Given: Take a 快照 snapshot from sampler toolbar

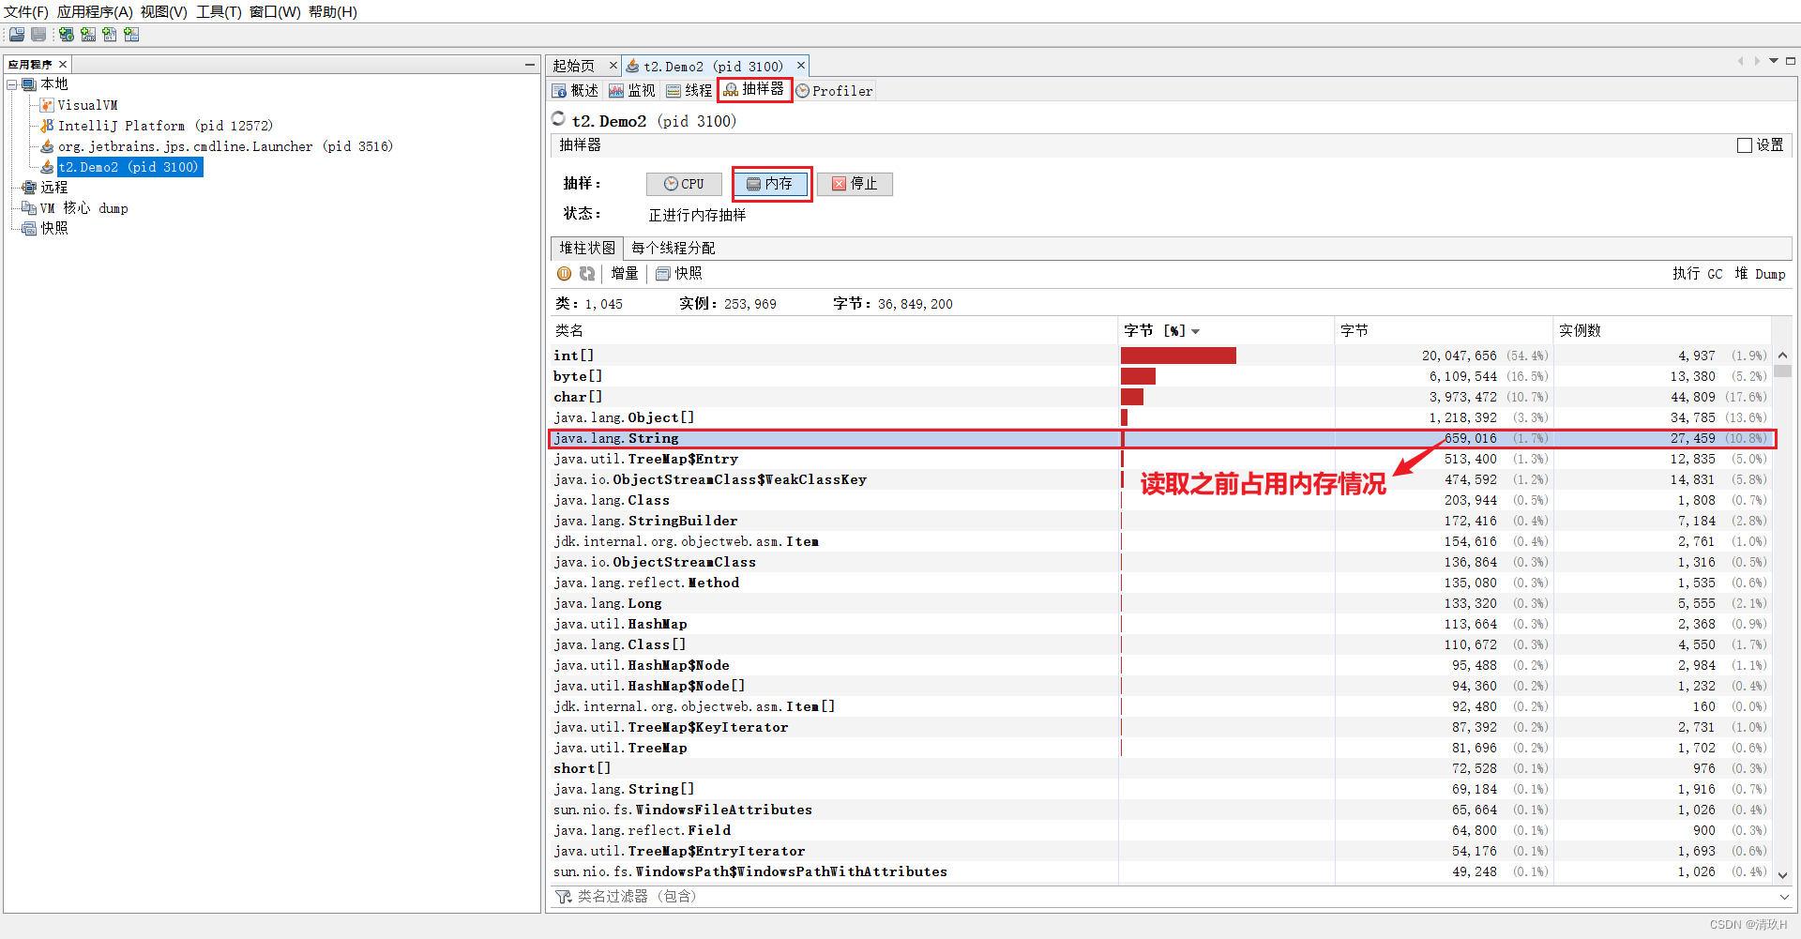Looking at the screenshot, I should (x=679, y=274).
